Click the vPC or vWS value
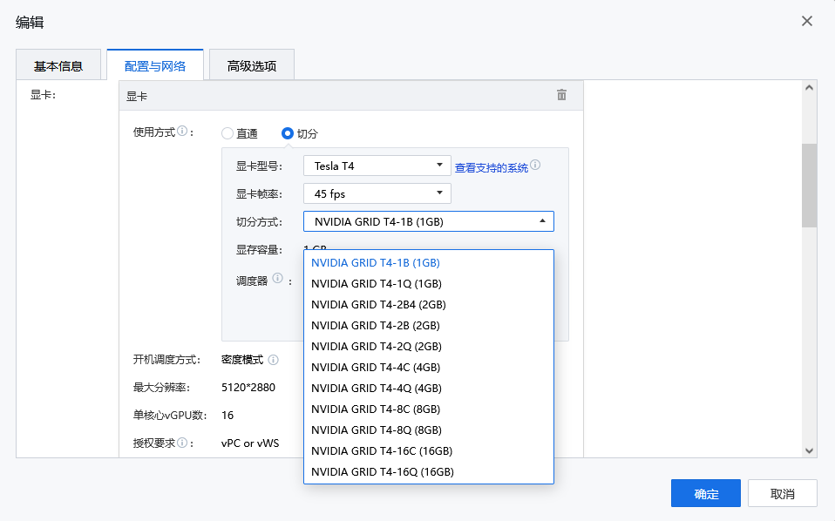Screen dimensions: 835x521 point(250,443)
